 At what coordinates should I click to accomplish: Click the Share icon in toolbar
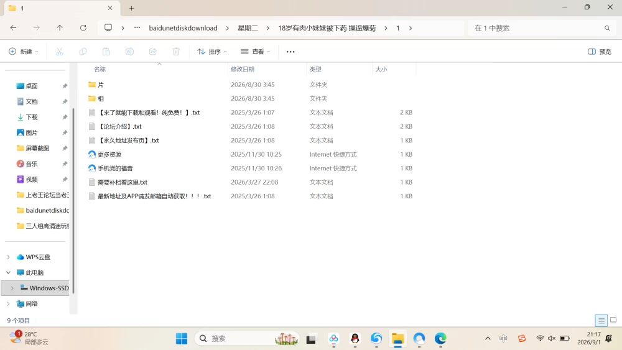point(153,52)
